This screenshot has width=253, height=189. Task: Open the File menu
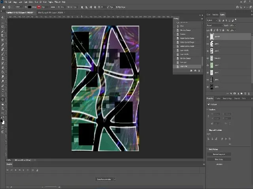6,2
